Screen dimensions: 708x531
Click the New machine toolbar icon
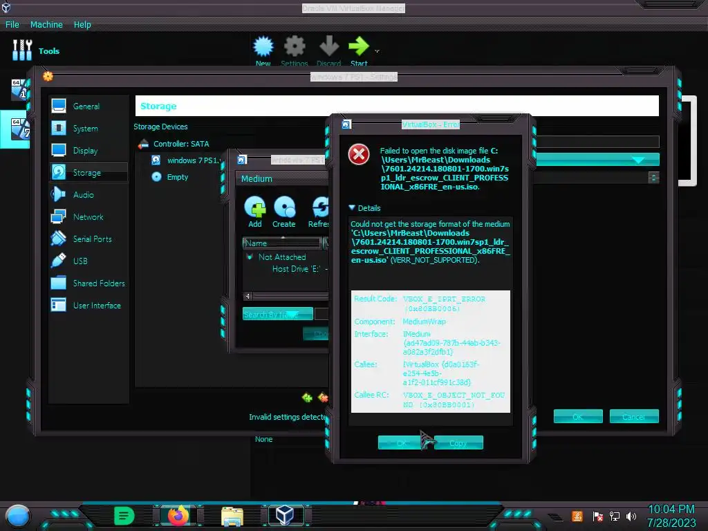pyautogui.click(x=263, y=50)
